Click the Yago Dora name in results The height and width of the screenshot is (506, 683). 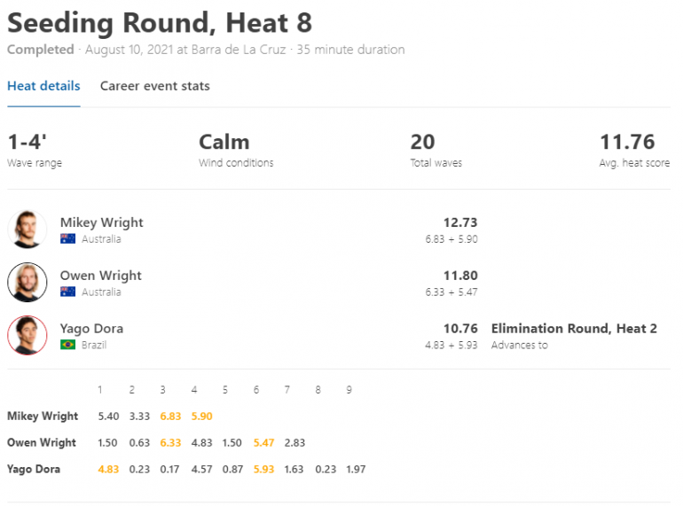(91, 329)
